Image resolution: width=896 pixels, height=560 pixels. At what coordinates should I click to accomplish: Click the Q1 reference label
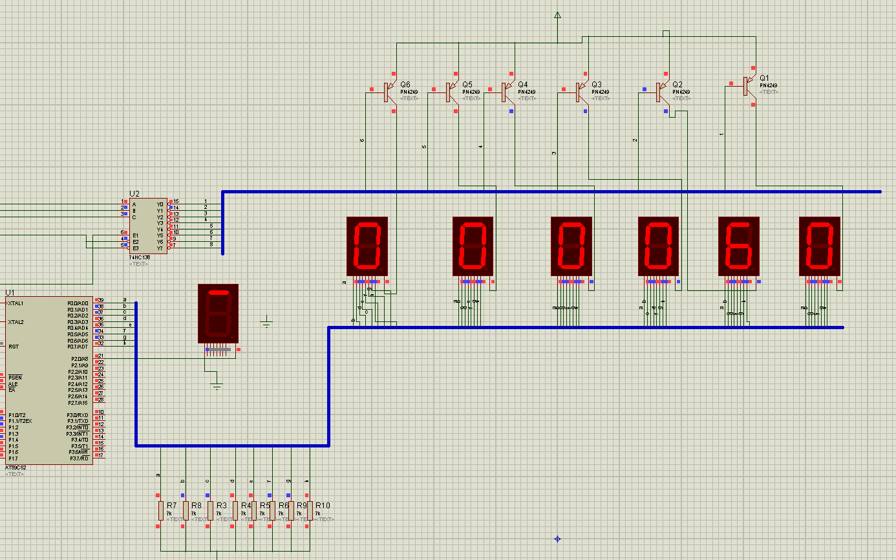(x=765, y=78)
